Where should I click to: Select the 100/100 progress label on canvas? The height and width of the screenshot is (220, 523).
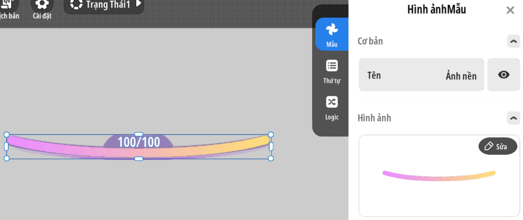(x=139, y=142)
